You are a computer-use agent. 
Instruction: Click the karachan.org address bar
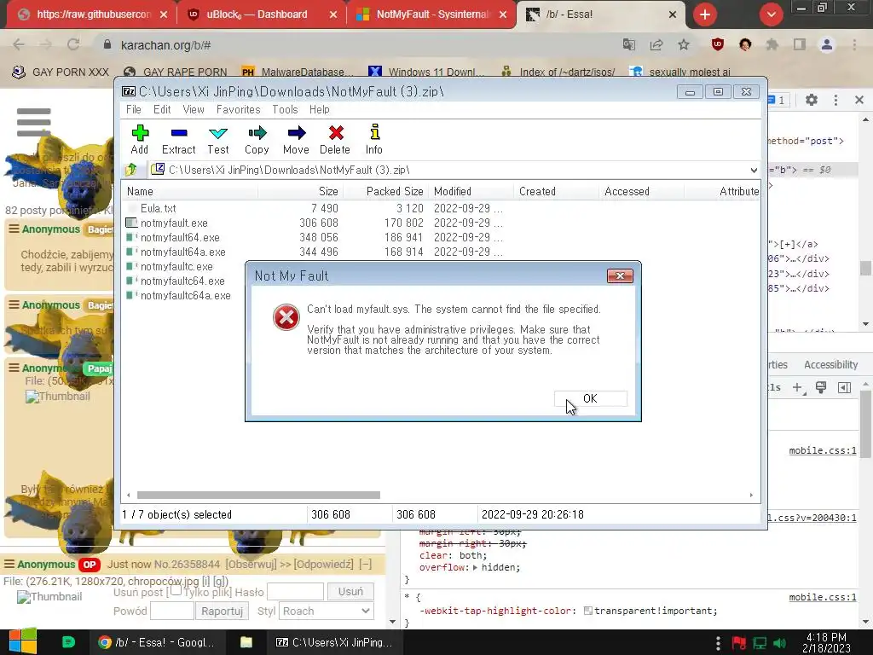356,45
